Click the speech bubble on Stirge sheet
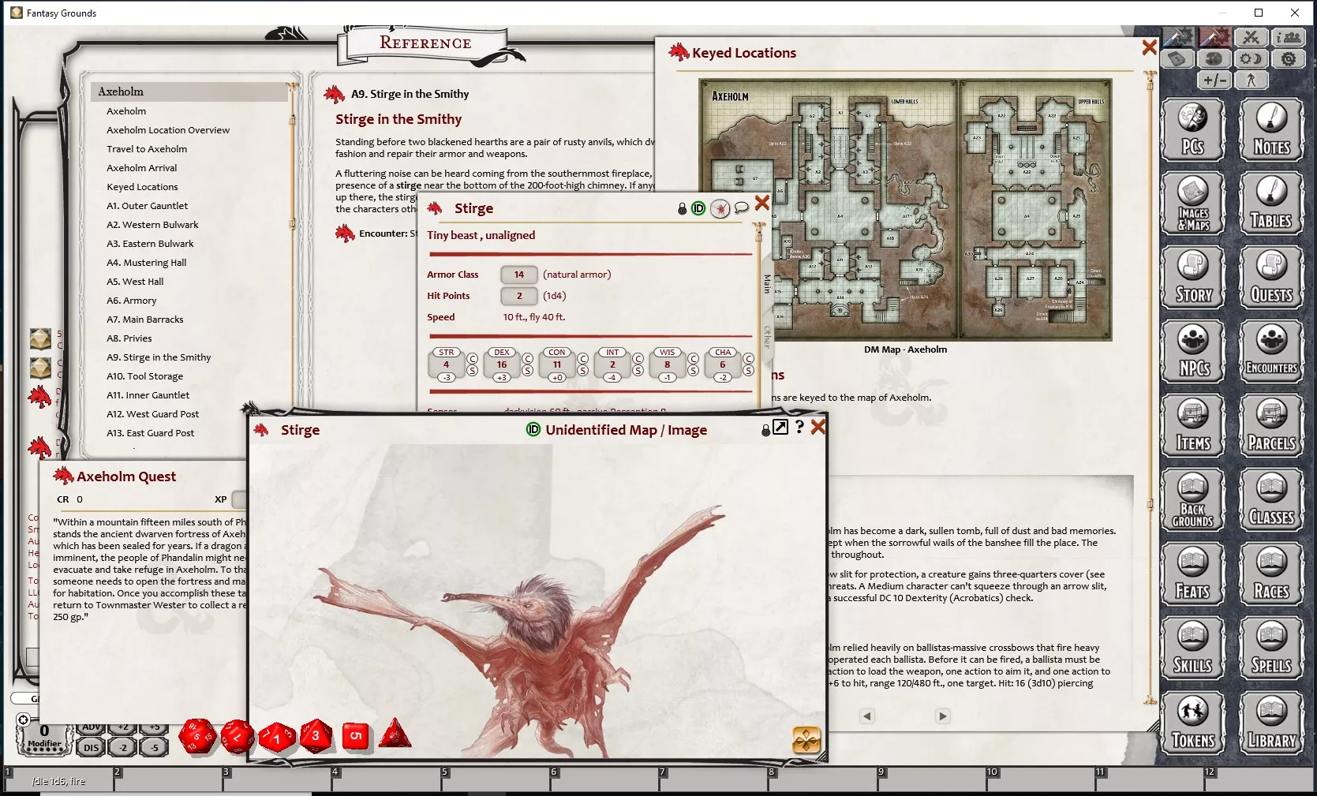The image size is (1317, 796). (x=741, y=208)
